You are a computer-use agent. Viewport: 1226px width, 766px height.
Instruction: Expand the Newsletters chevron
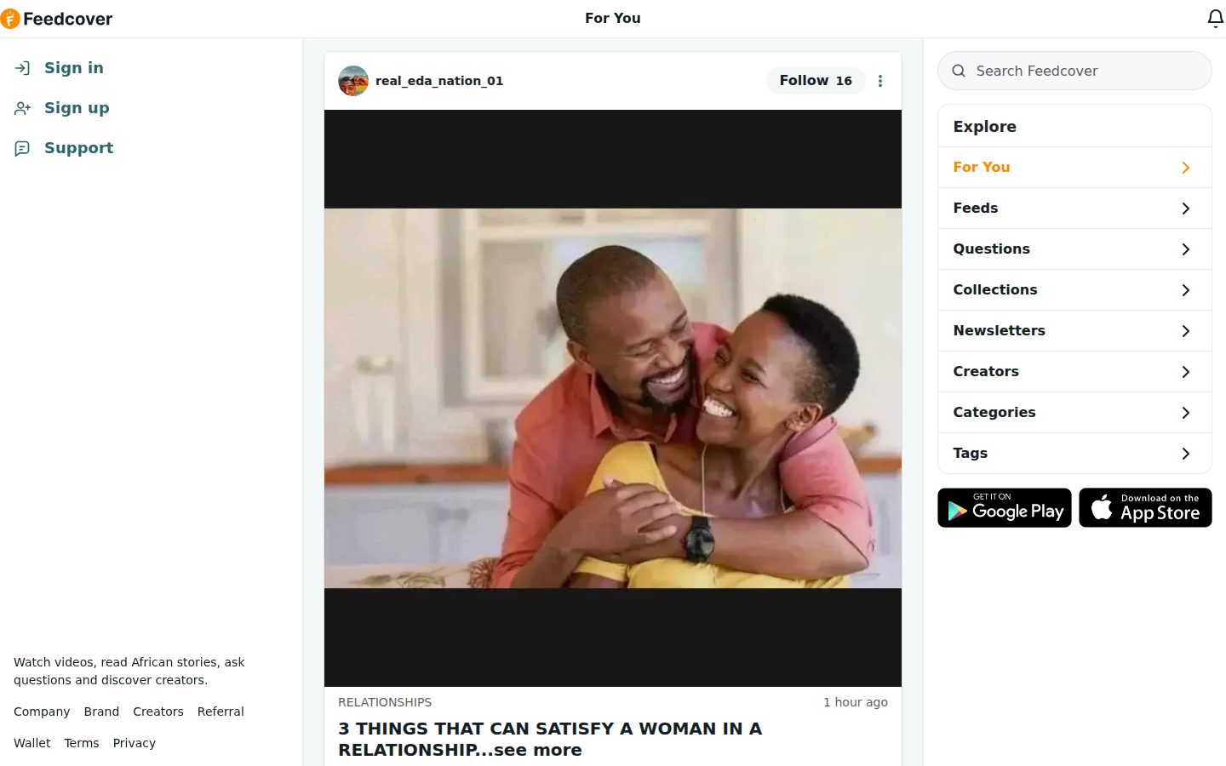(1186, 331)
